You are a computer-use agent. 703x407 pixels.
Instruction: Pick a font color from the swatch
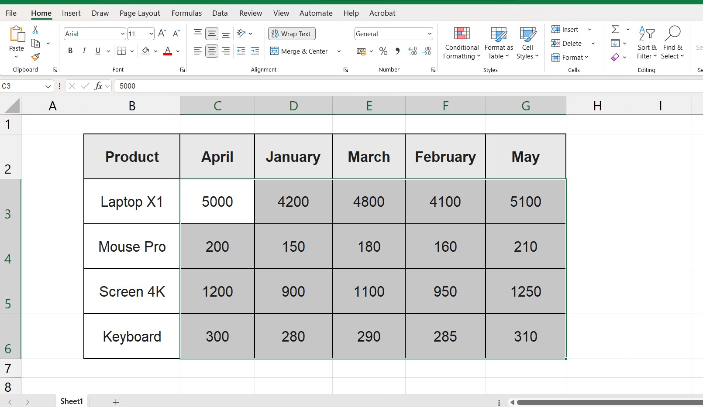point(167,51)
